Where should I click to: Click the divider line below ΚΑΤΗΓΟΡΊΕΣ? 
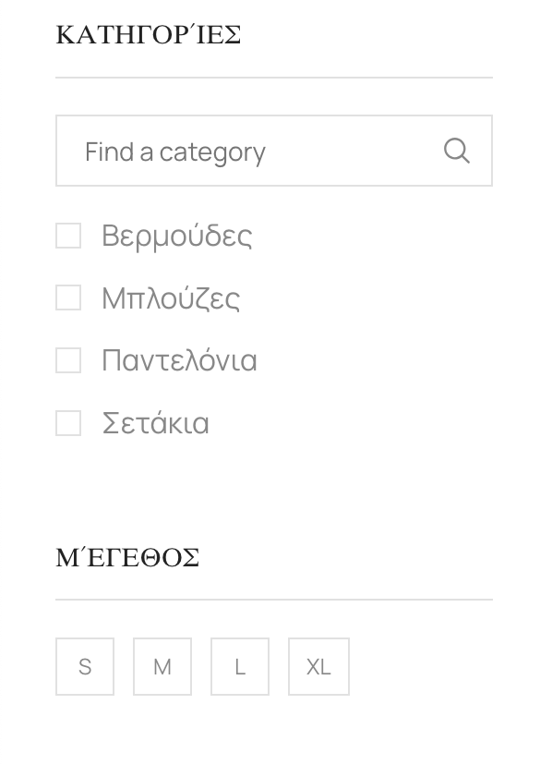click(274, 77)
